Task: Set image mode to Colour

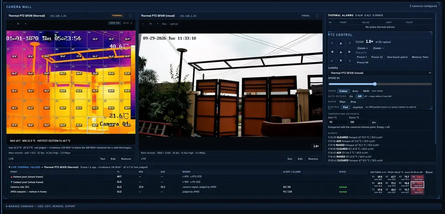Action: tap(343, 91)
